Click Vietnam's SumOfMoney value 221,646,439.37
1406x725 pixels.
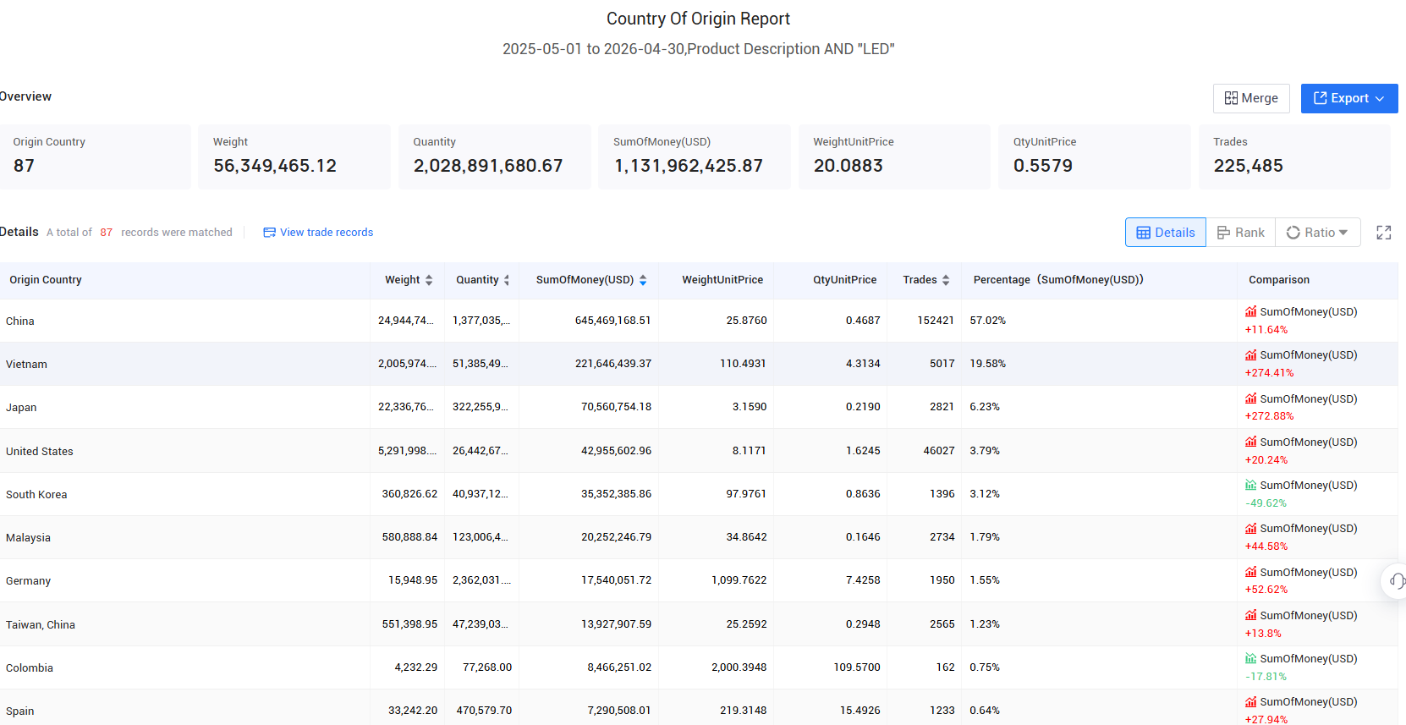613,364
